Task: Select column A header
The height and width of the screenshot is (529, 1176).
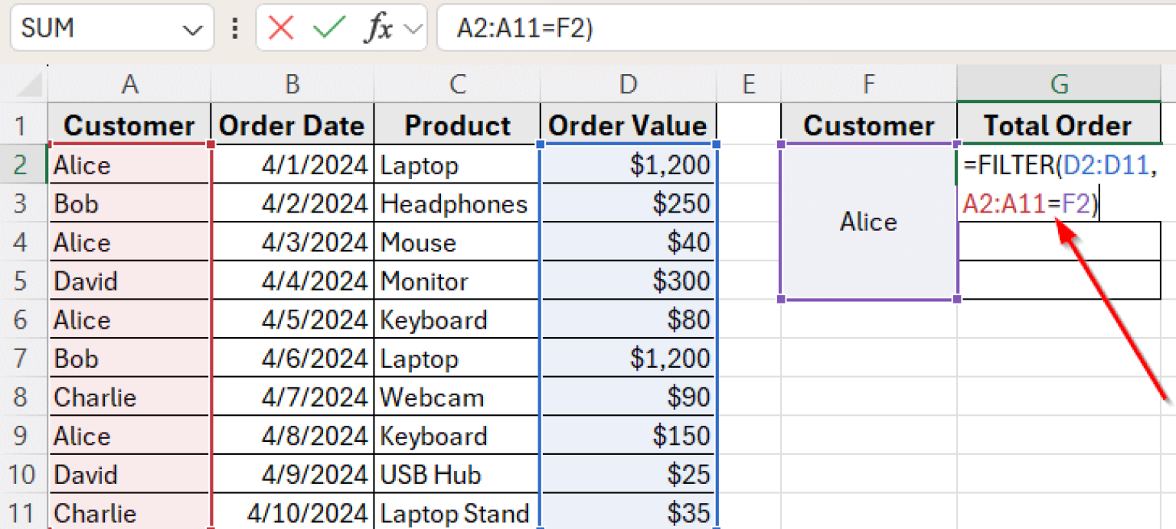Action: click(x=129, y=83)
